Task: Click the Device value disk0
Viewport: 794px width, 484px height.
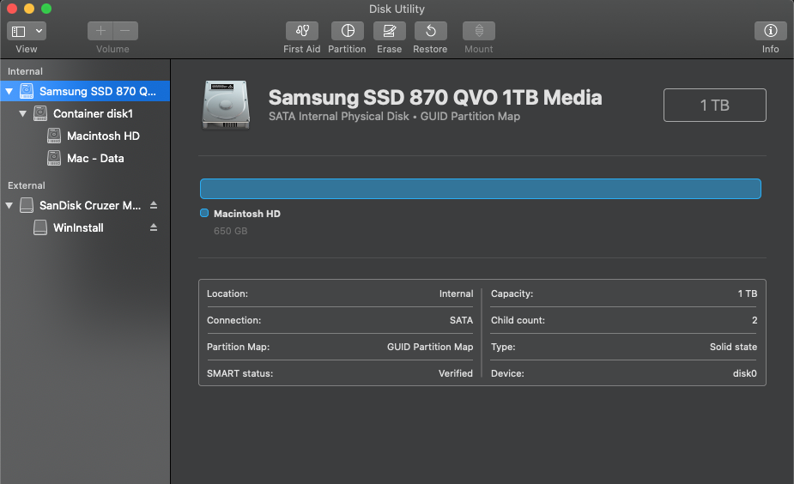Action: point(744,373)
